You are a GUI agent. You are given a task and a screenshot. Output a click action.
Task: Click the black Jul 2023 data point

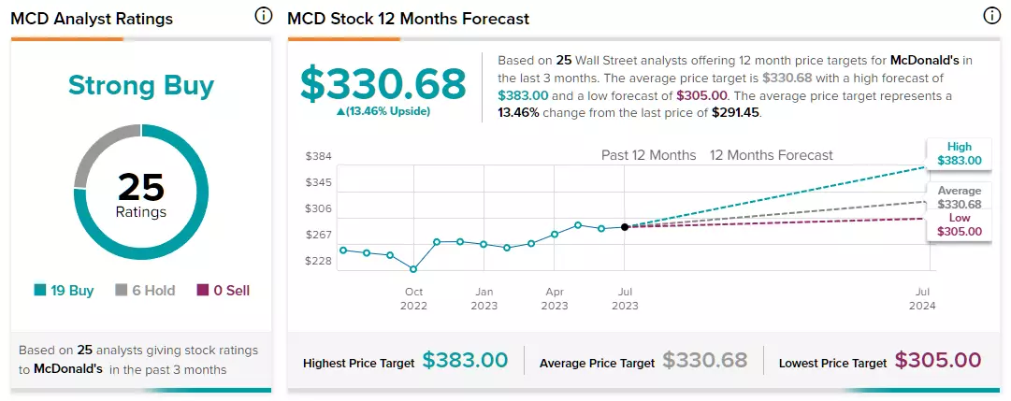click(x=625, y=227)
